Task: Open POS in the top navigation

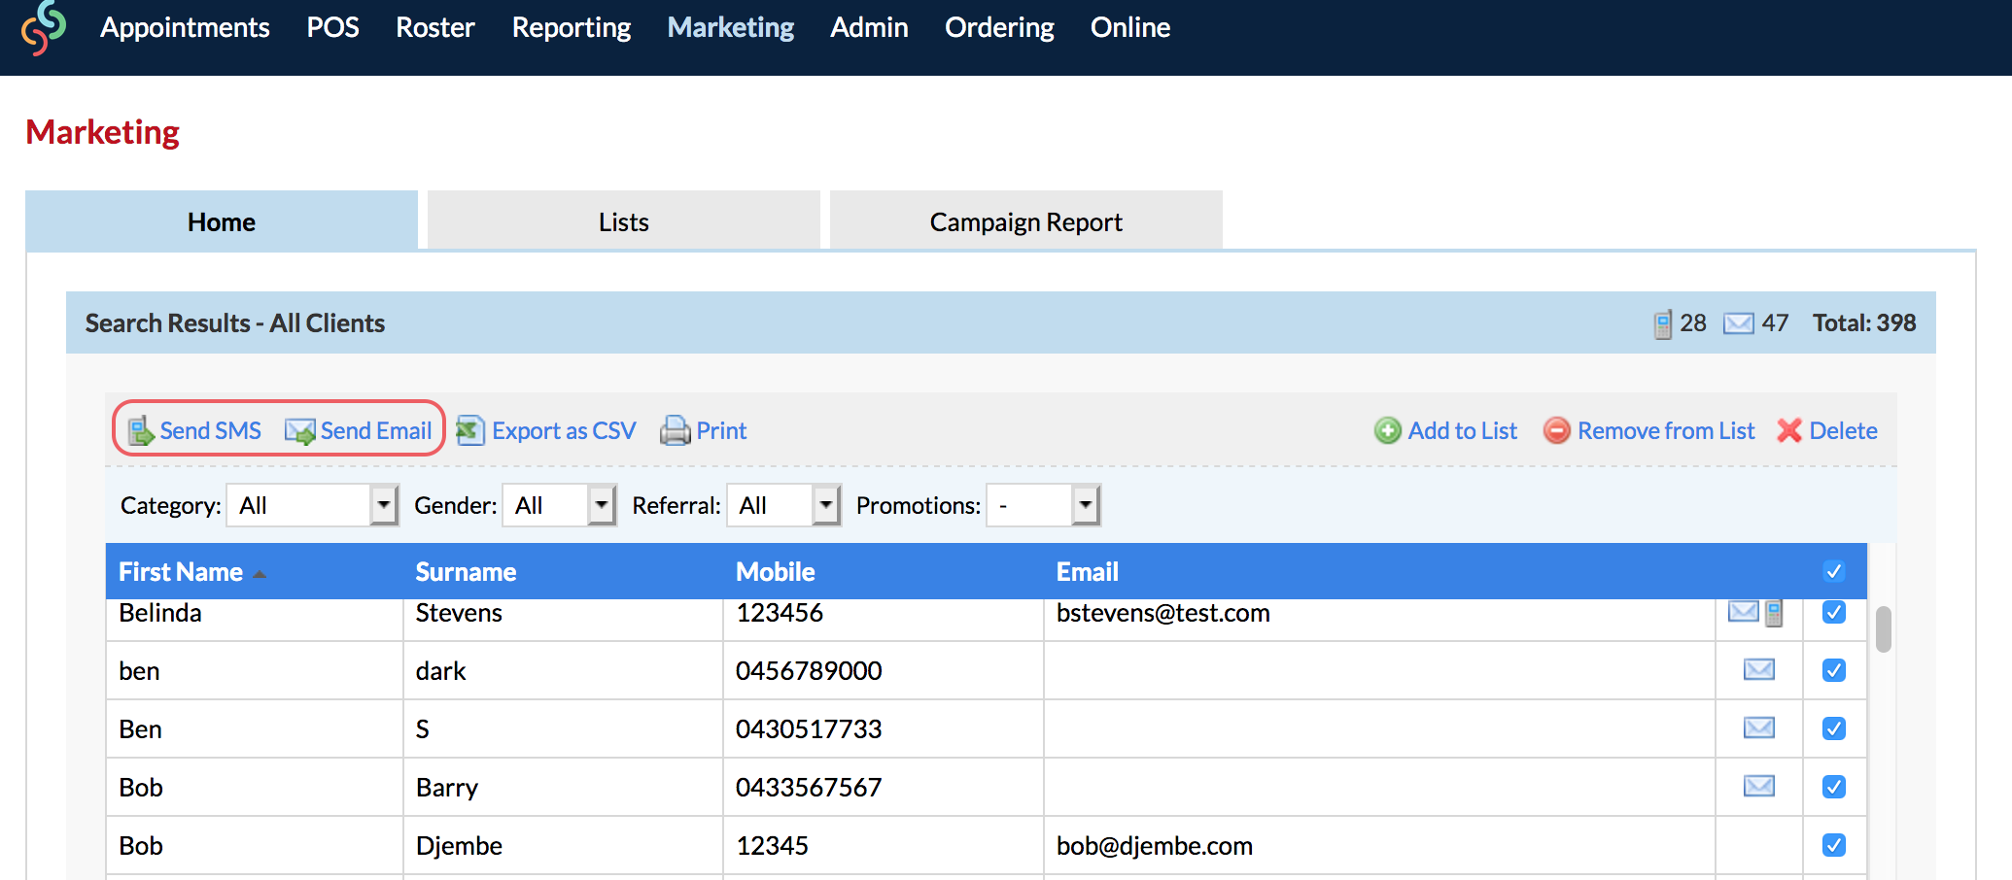Action: tap(332, 27)
